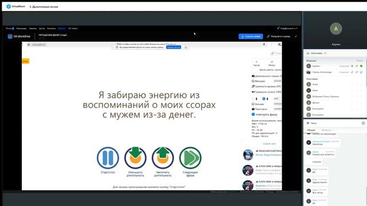Click the message "Сейчас всё начнётся"
The height and width of the screenshot is (206, 367).
[323, 154]
